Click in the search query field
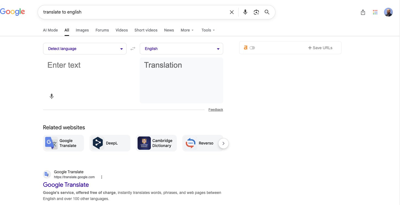This screenshot has height=205, width=400. click(x=135, y=12)
